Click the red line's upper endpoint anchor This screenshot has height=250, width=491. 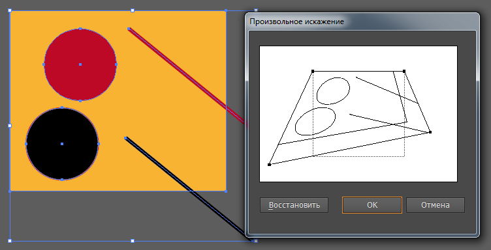129,29
